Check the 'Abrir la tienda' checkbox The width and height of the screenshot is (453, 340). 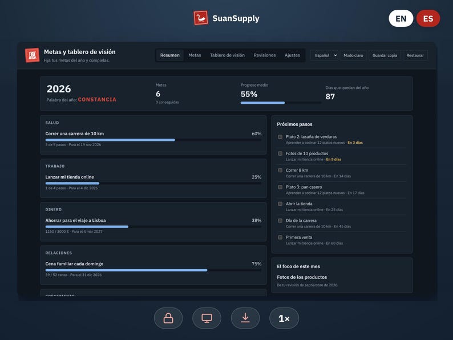coord(280,204)
